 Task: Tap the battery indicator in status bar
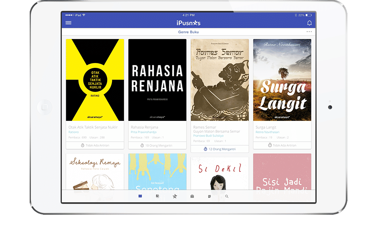pos(309,15)
